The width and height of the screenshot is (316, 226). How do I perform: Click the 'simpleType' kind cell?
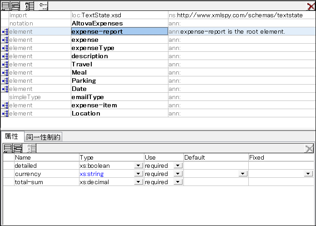[40, 97]
